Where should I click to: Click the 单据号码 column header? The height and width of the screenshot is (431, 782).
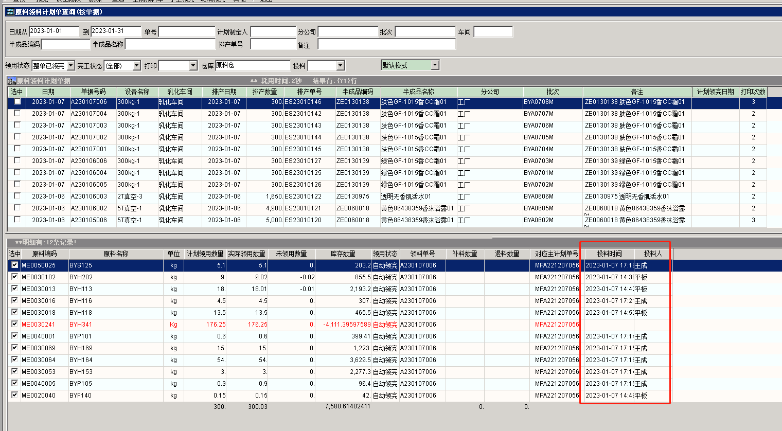(x=93, y=92)
